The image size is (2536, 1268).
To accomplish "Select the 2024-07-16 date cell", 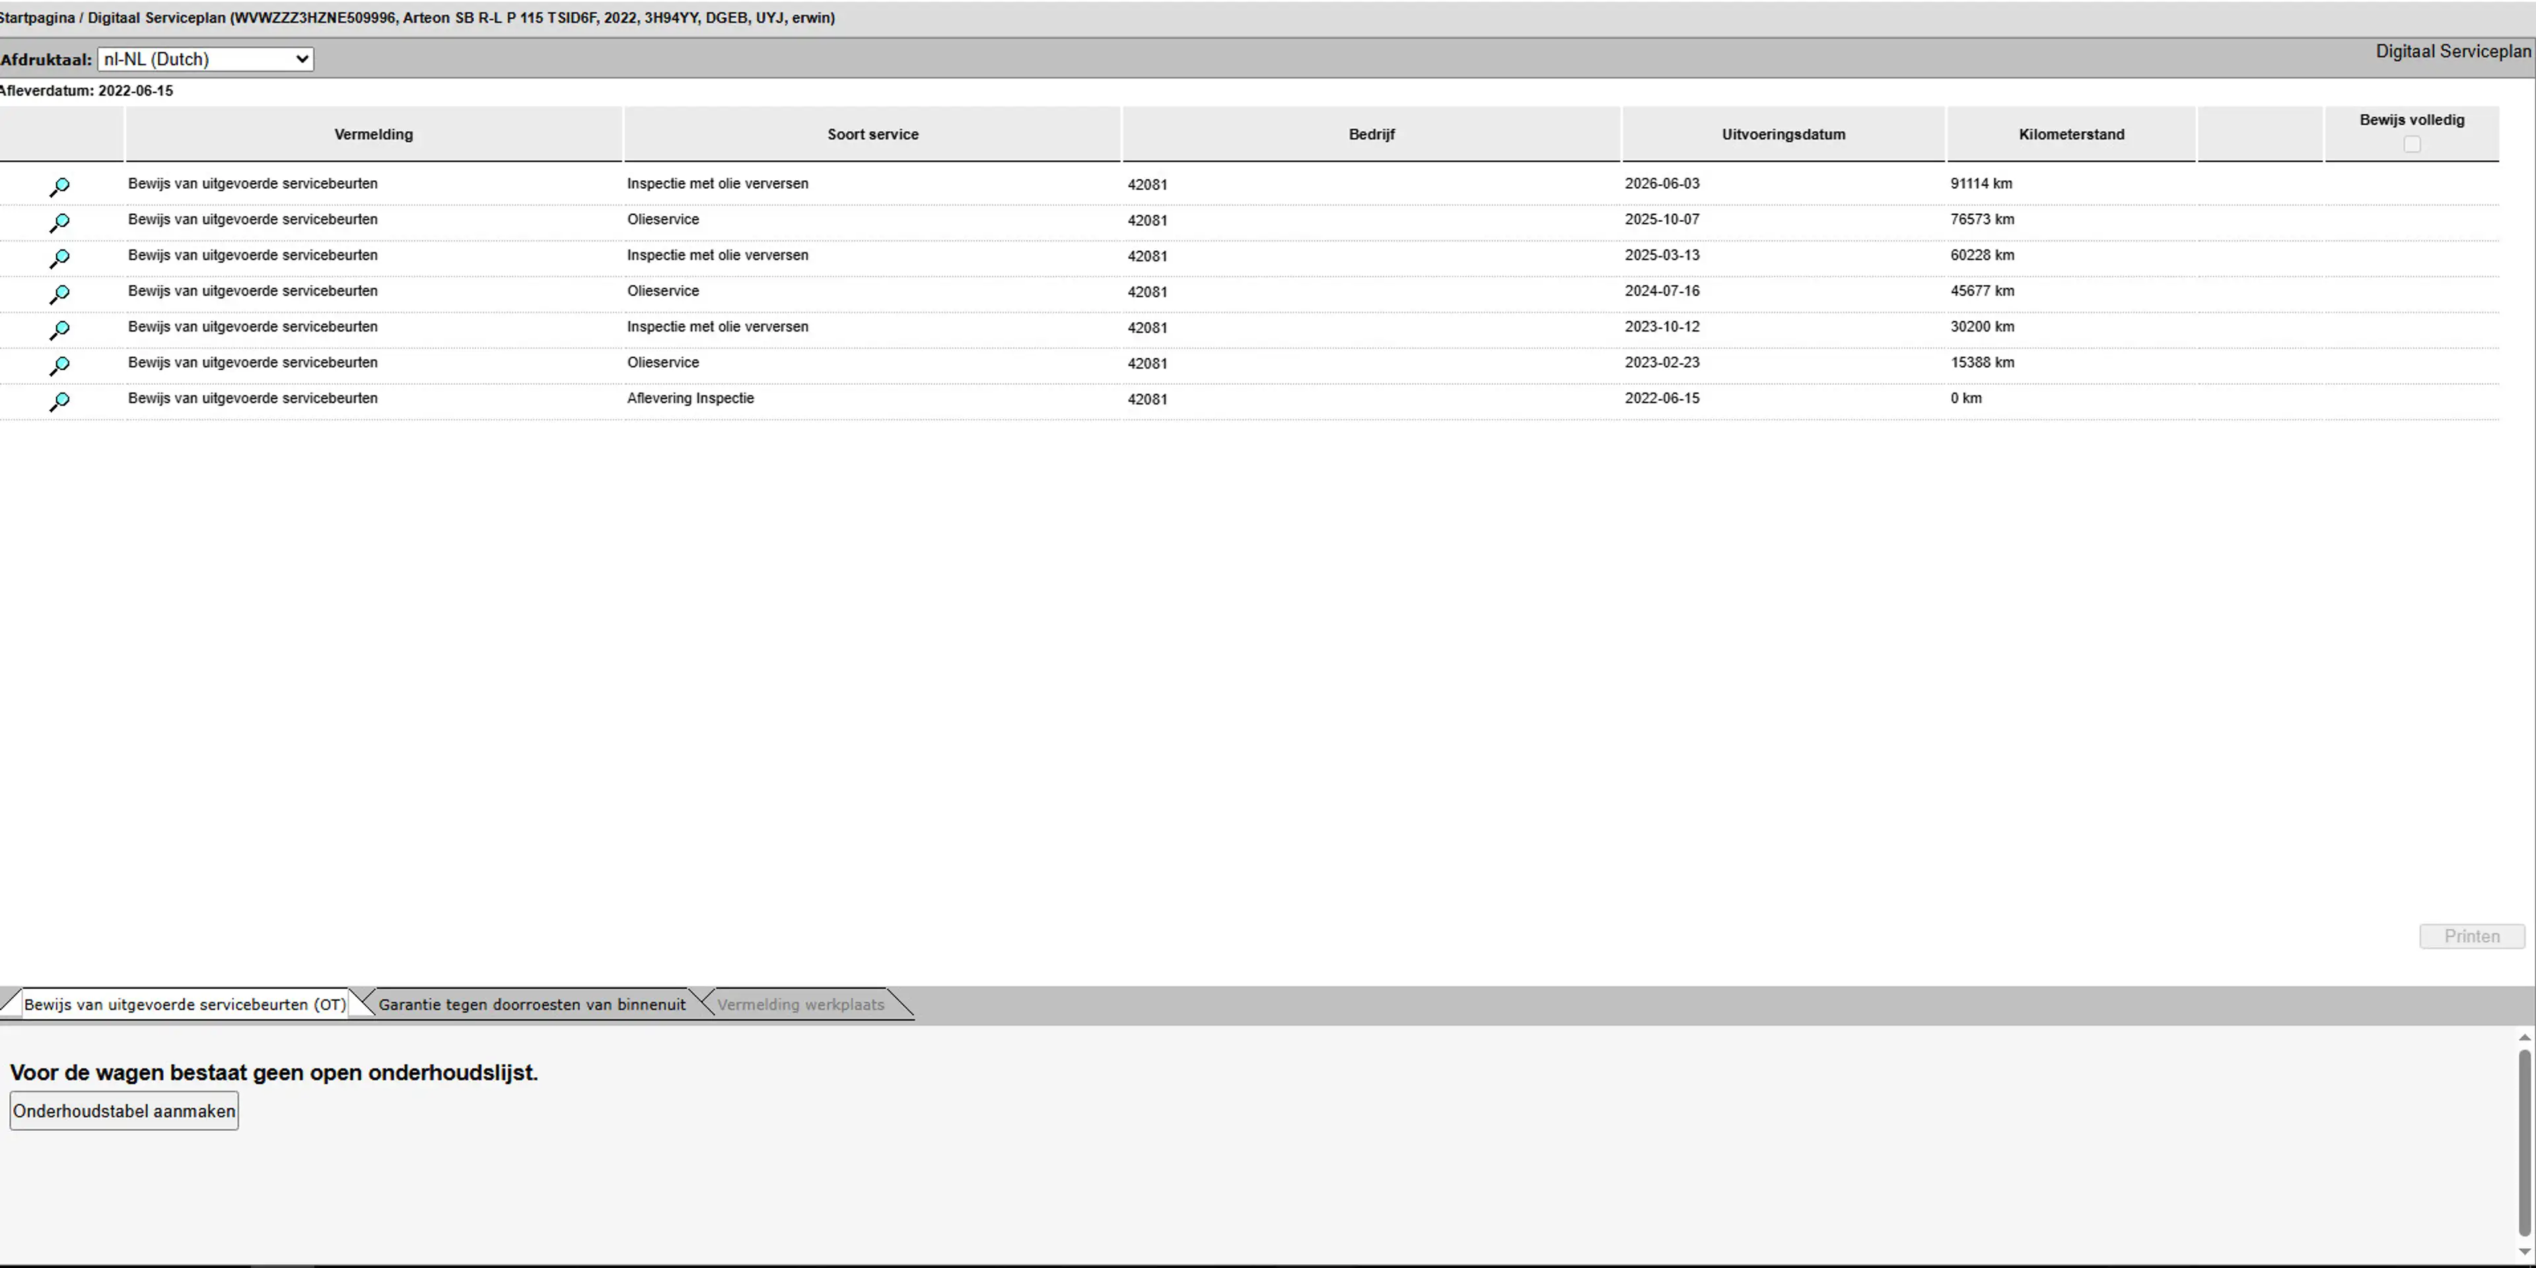I will [x=1662, y=291].
